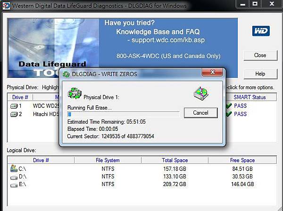The height and width of the screenshot is (211, 283).
Task: Click the Physical Drive 1 label in dialog
Action: (101, 97)
